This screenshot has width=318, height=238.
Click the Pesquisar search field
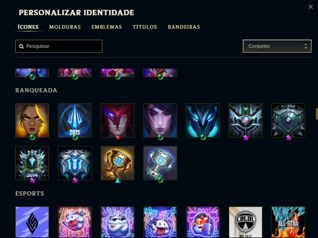pos(59,46)
